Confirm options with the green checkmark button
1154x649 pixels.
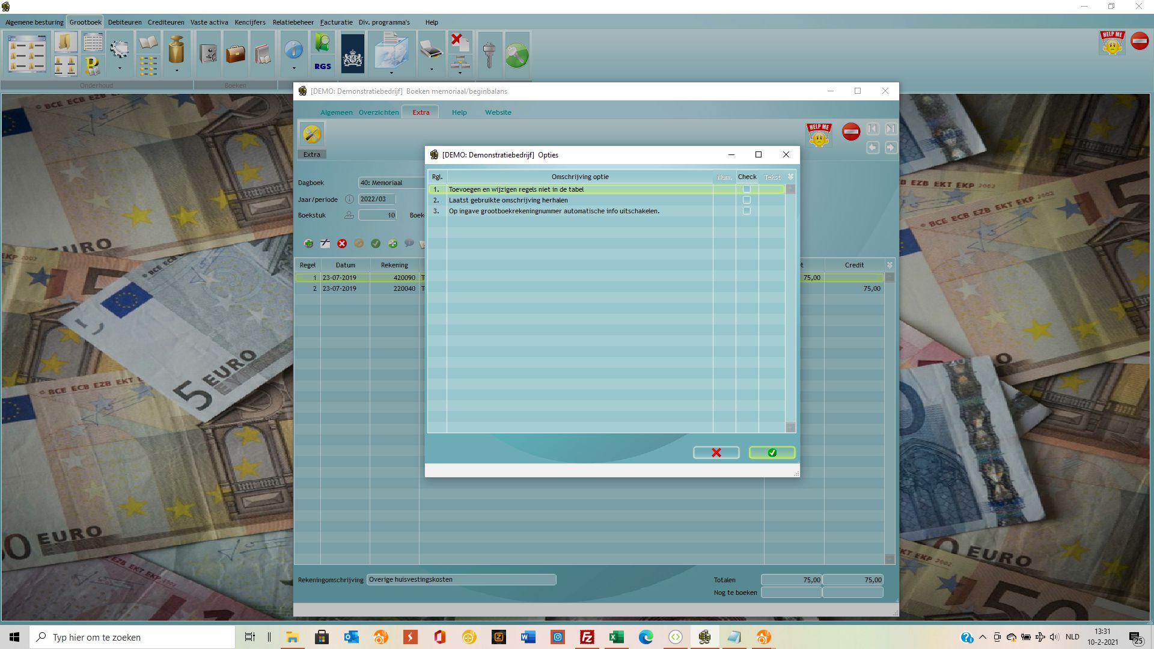[772, 452]
